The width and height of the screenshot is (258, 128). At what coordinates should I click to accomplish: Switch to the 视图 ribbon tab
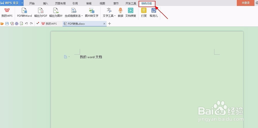(102, 3)
